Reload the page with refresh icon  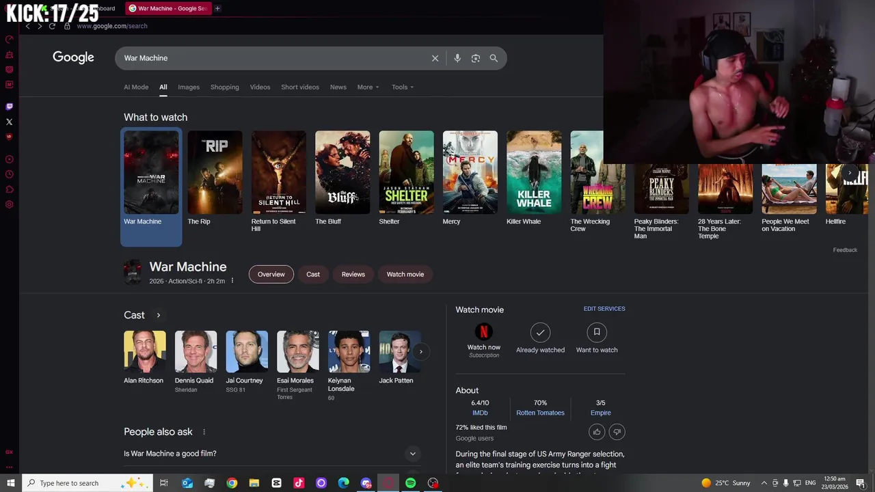tap(52, 26)
